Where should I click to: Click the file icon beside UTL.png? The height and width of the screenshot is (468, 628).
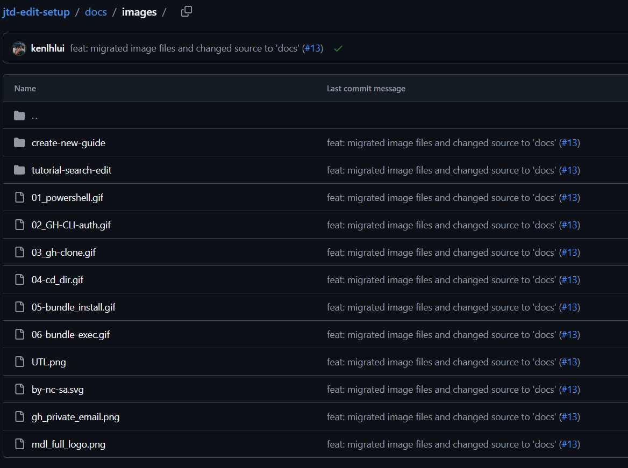coord(20,362)
